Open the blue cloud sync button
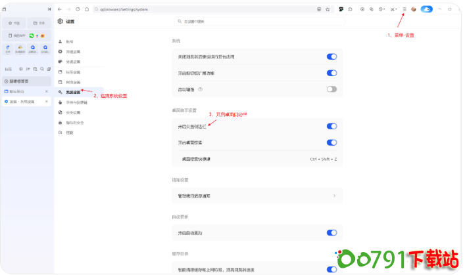The width and height of the screenshot is (465, 275). pos(427,9)
